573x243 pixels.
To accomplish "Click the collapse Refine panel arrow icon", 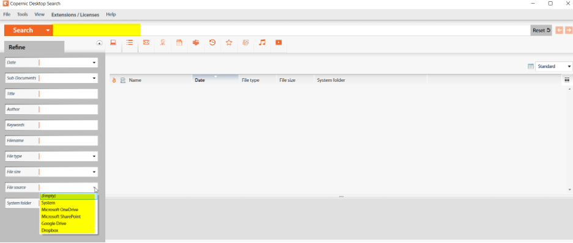I will point(99,43).
